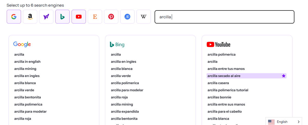This screenshot has height=125, width=308.
Task: Click the US flag icon
Action: 271,122
